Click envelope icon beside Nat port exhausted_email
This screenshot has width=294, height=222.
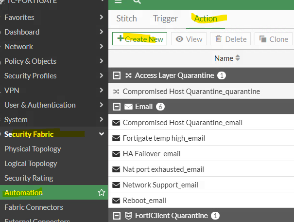116,169
